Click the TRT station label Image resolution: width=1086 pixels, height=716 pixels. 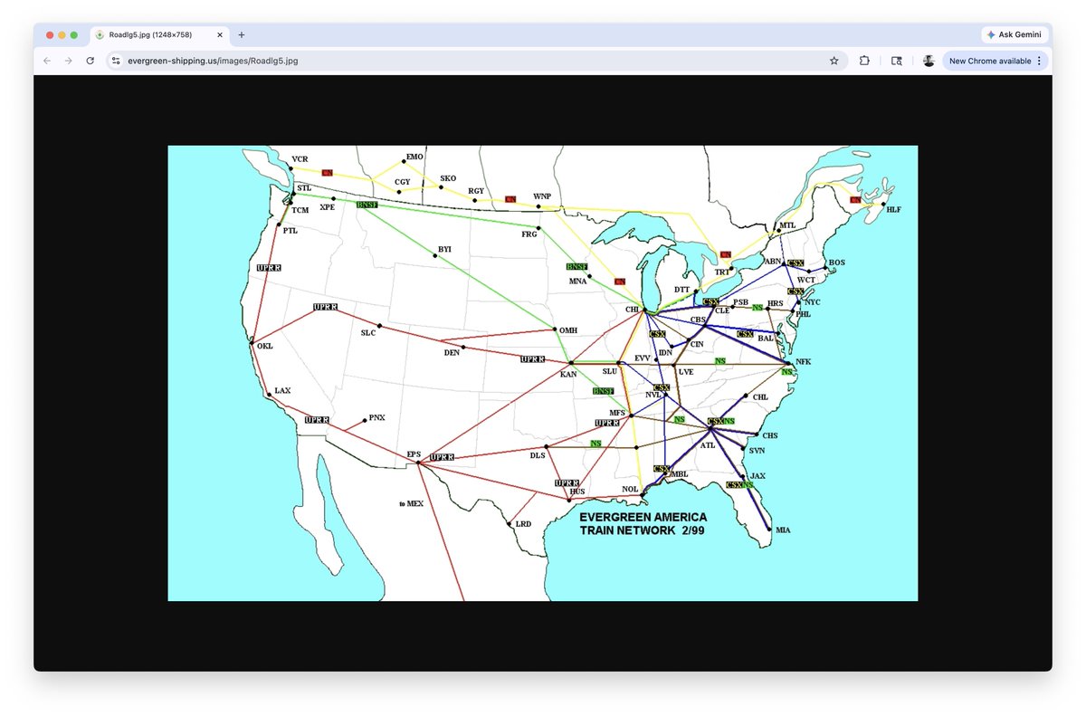722,272
